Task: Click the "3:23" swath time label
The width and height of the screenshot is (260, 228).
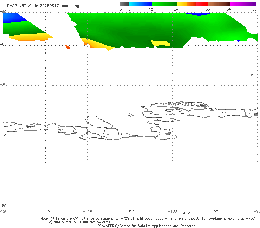Action: pos(187,213)
